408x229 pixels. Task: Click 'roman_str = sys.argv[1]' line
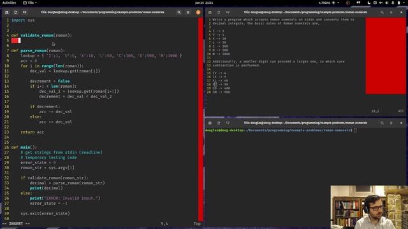(47, 168)
